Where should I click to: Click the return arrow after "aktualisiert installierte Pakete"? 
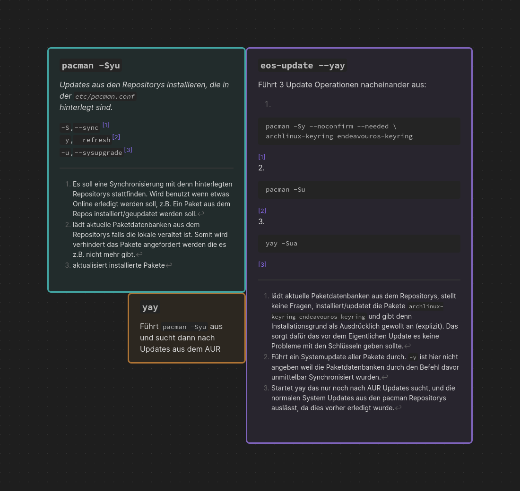pos(169,265)
